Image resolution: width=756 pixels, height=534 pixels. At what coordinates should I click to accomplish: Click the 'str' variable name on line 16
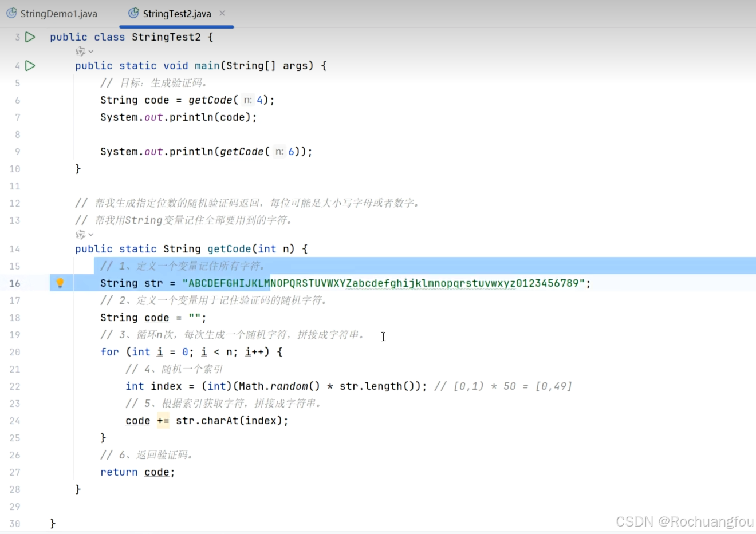tap(153, 283)
